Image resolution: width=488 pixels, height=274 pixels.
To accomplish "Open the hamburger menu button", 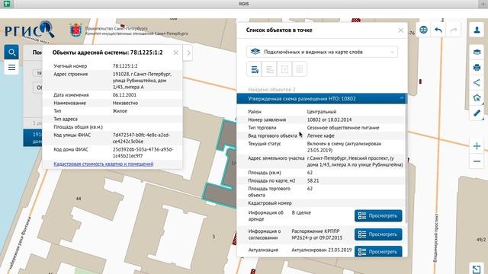I will tap(11, 68).
